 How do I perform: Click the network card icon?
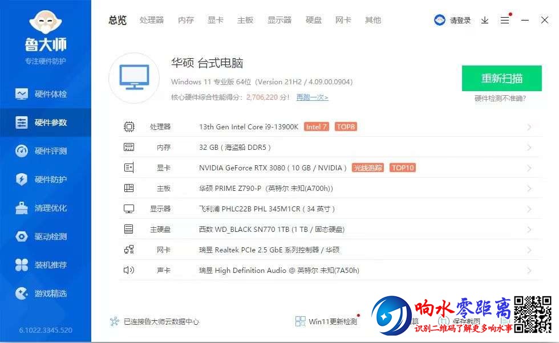pos(129,250)
